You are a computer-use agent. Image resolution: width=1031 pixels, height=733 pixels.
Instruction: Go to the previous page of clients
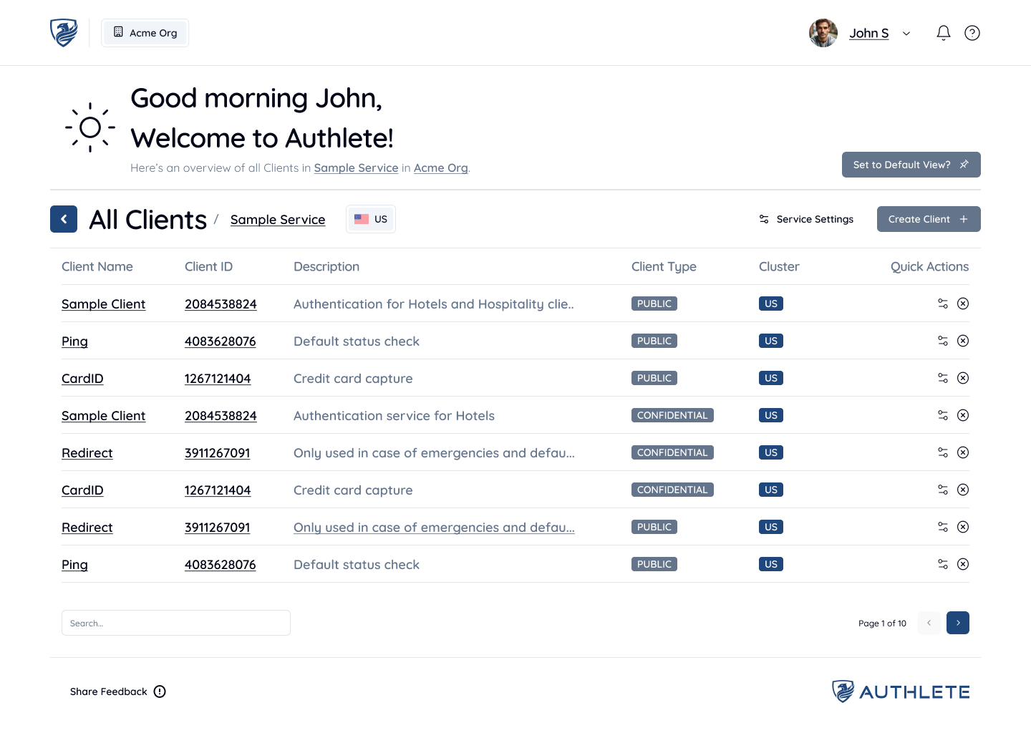coord(929,623)
